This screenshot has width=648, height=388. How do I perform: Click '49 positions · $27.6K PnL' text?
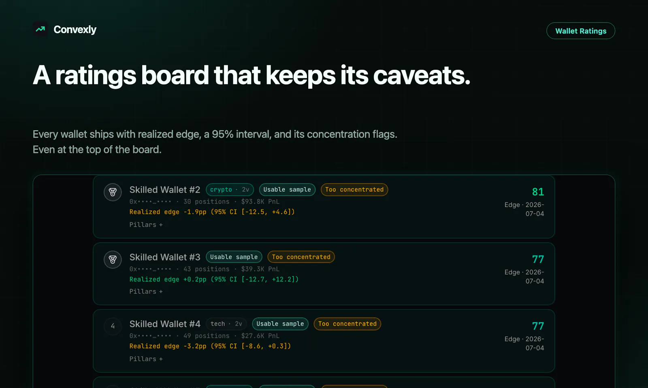tap(231, 336)
